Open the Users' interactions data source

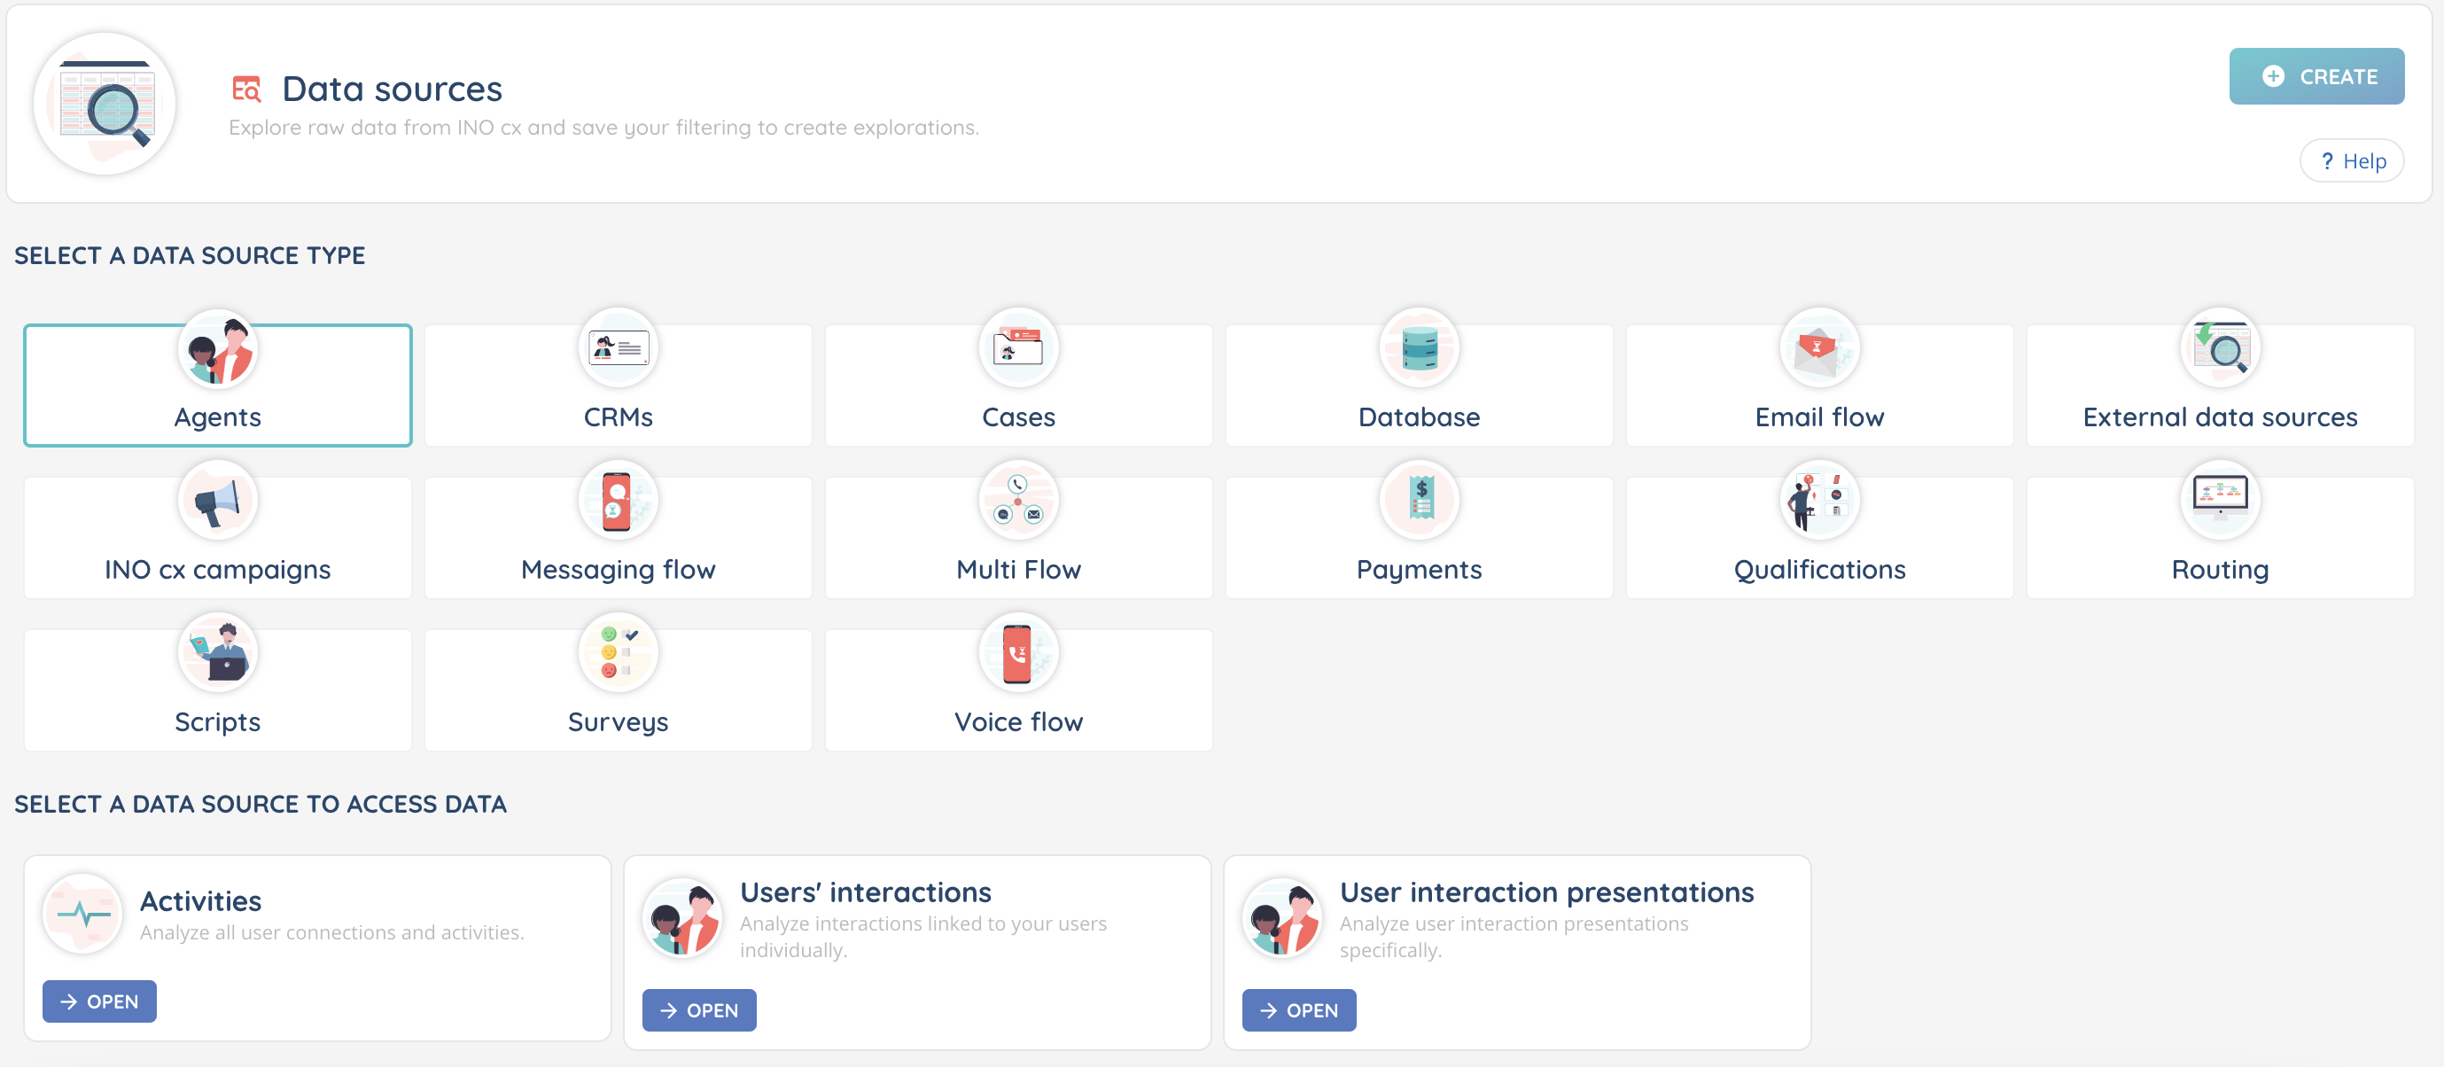699,1010
